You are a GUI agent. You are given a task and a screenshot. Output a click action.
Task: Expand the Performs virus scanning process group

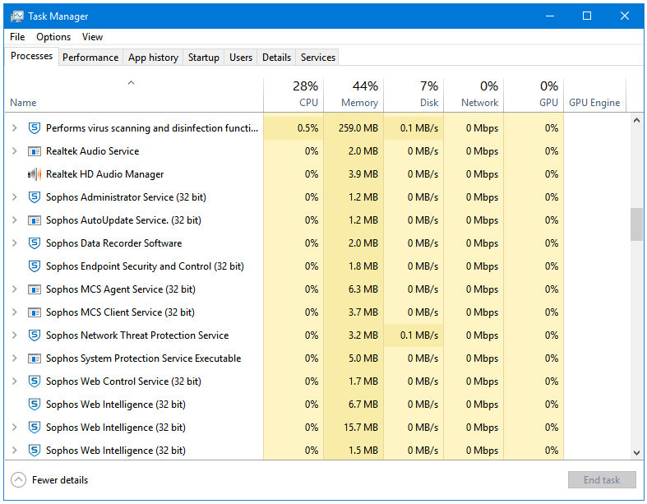tap(15, 128)
